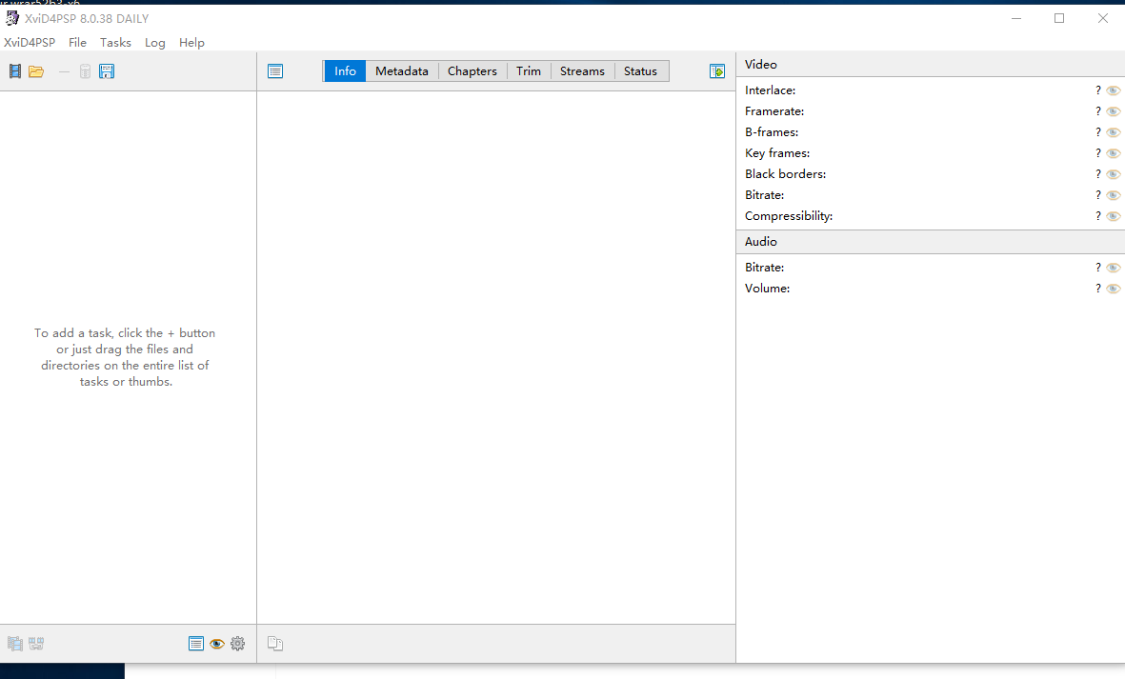Image resolution: width=1125 pixels, height=679 pixels.
Task: Open the File menu
Action: 77,42
